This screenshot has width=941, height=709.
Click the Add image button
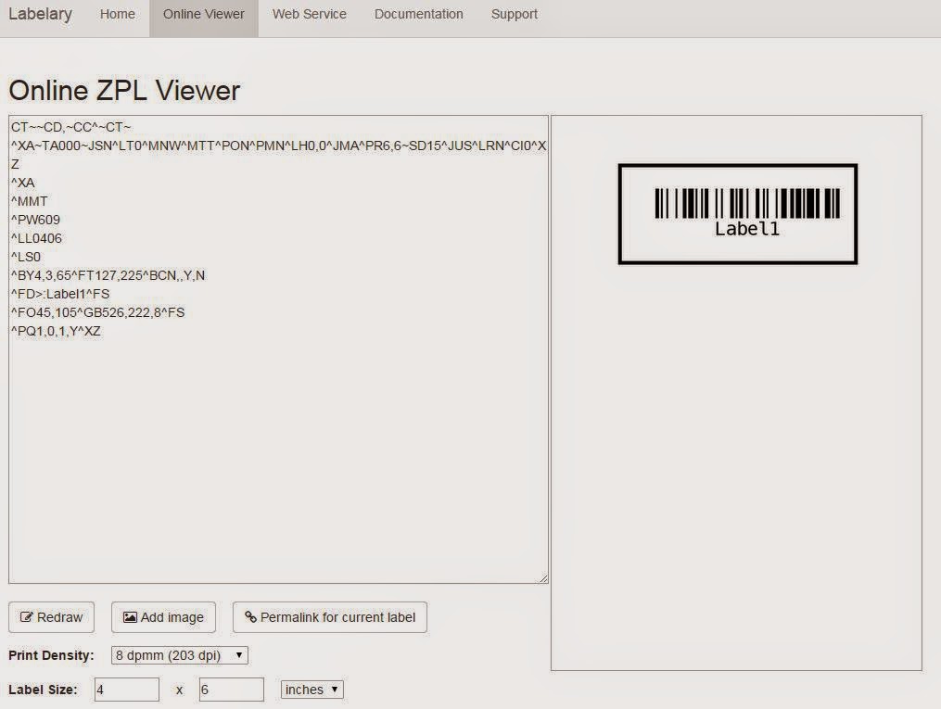point(163,617)
